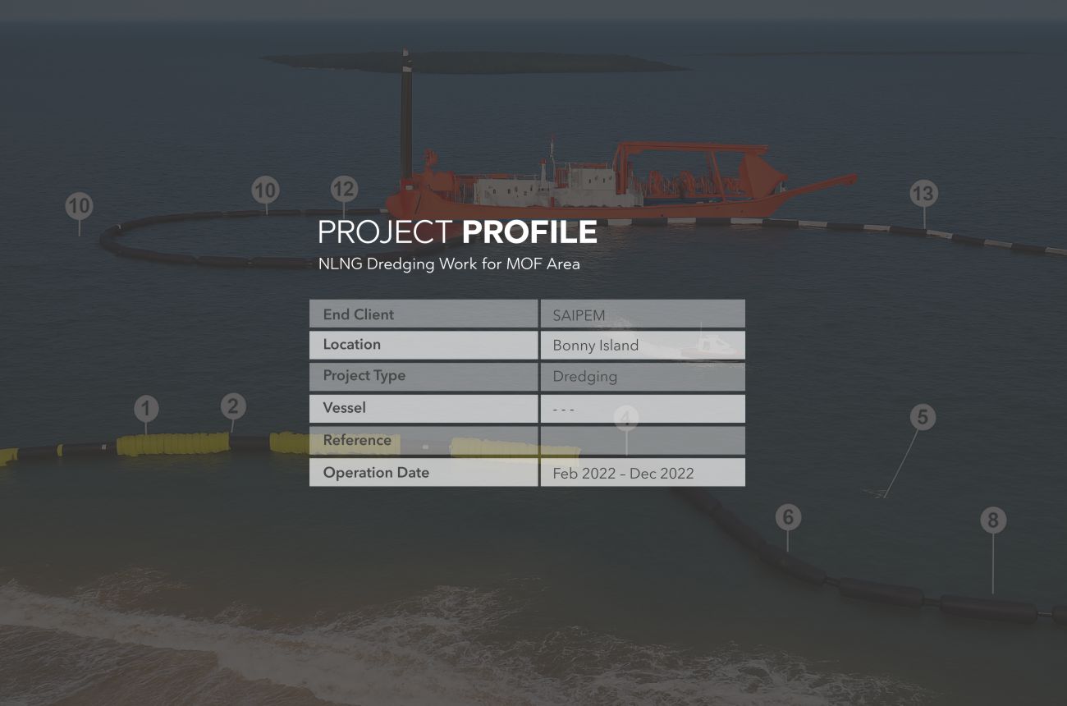1067x706 pixels.
Task: Select the Location row label
Action: click(x=424, y=345)
